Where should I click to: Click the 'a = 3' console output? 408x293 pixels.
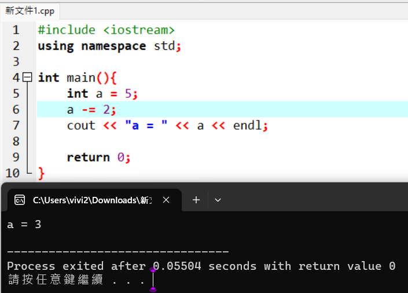[x=24, y=225]
